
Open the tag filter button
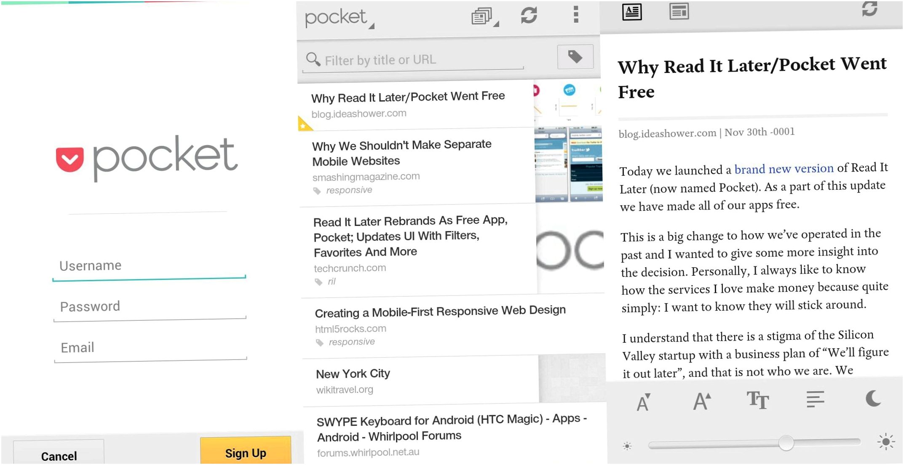(575, 56)
